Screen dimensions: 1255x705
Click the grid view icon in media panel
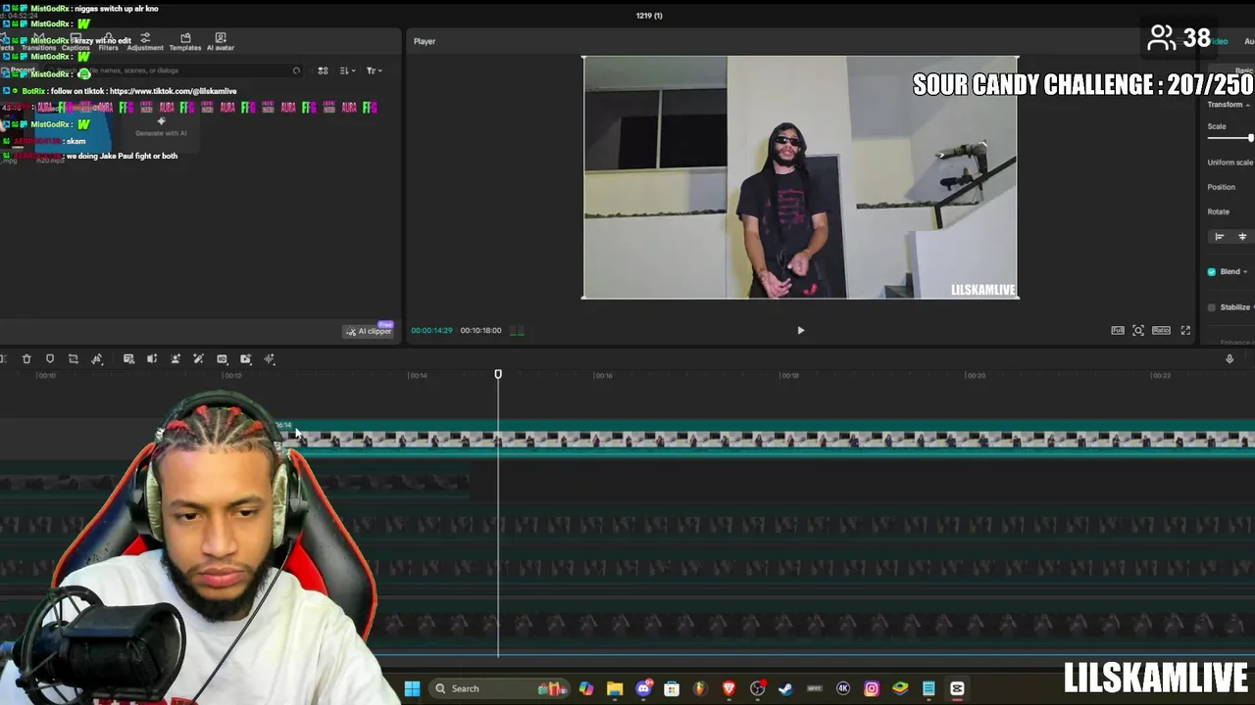(323, 70)
